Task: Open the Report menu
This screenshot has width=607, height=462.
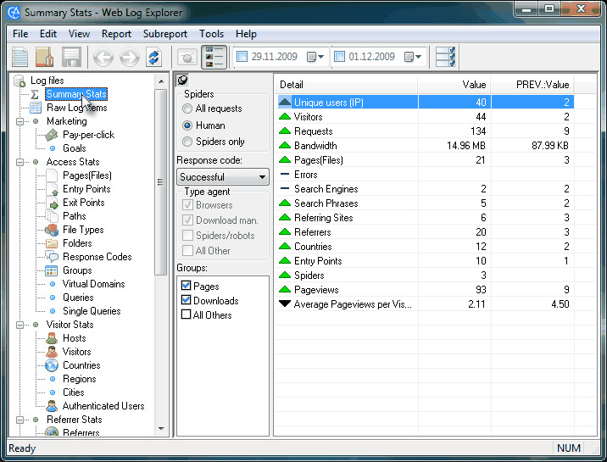Action: point(116,34)
